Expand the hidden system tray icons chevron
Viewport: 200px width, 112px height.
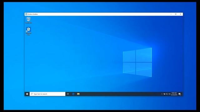click(x=162, y=94)
